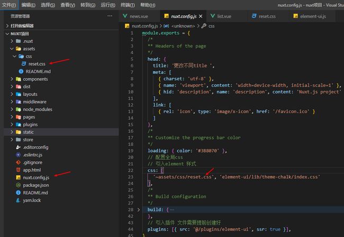Open the 文件(F) menu
The height and width of the screenshot is (237, 344).
(x=9, y=5)
